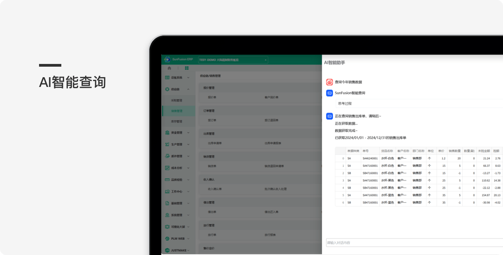Select 采购管理 in the sidebar

point(177,100)
